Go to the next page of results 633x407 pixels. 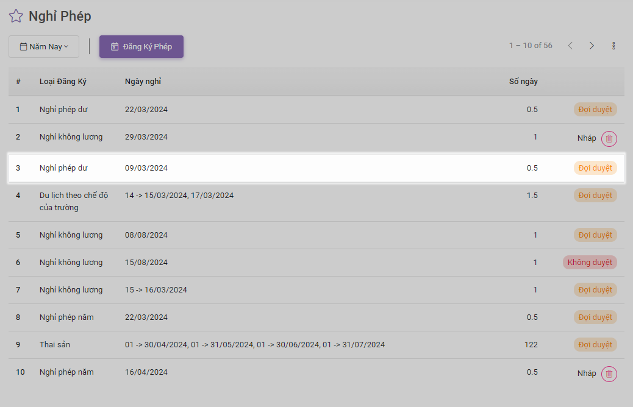point(592,46)
